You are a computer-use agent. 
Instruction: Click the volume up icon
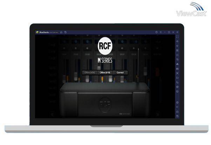click(177, 41)
